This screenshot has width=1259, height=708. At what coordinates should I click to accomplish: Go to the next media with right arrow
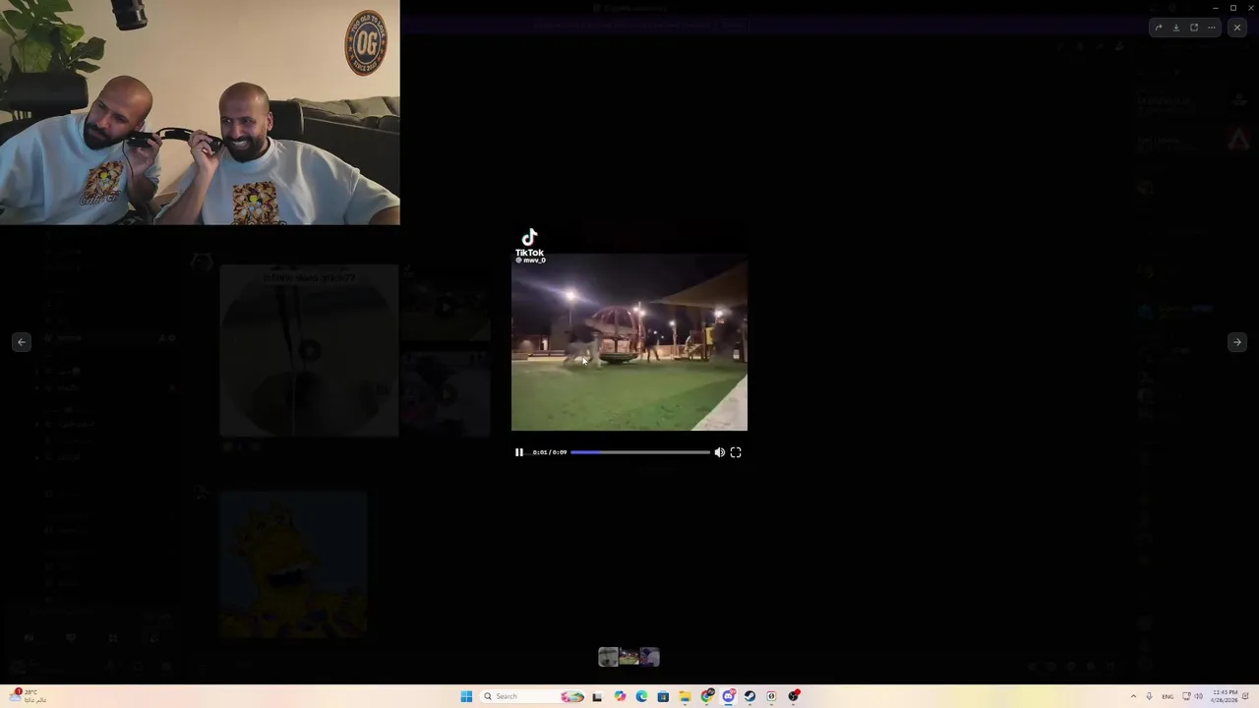click(1236, 342)
